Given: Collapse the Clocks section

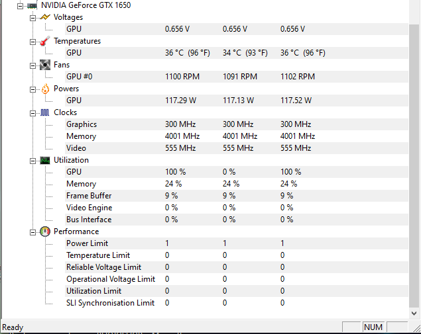Looking at the screenshot, I should [32, 113].
